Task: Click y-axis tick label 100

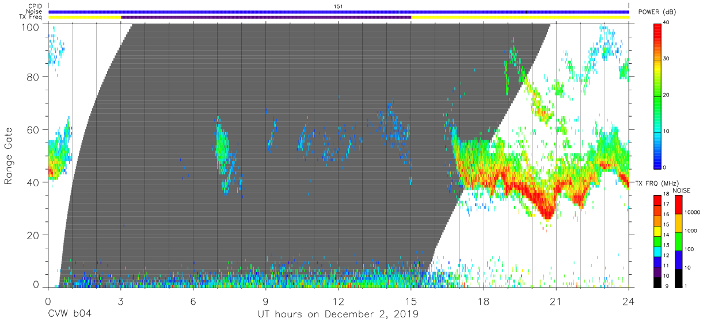Action: tap(31, 27)
